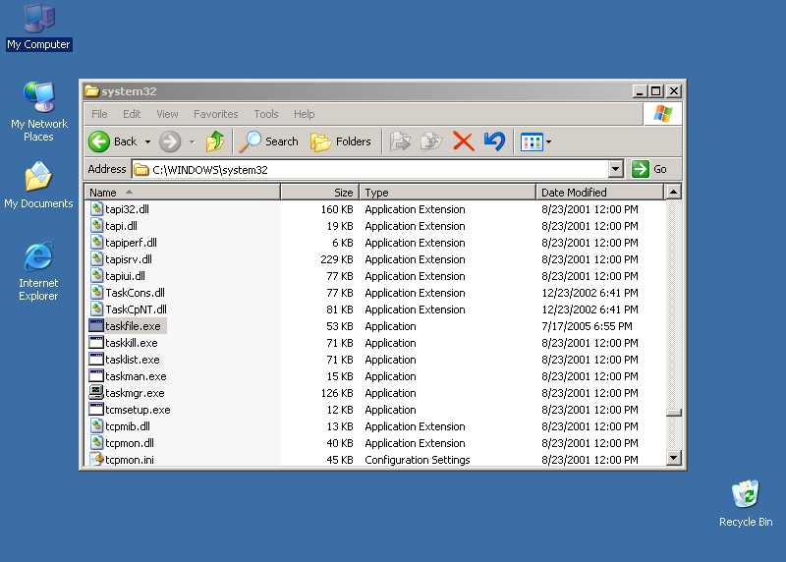786x562 pixels.
Task: Open the Help menu
Action: (305, 114)
